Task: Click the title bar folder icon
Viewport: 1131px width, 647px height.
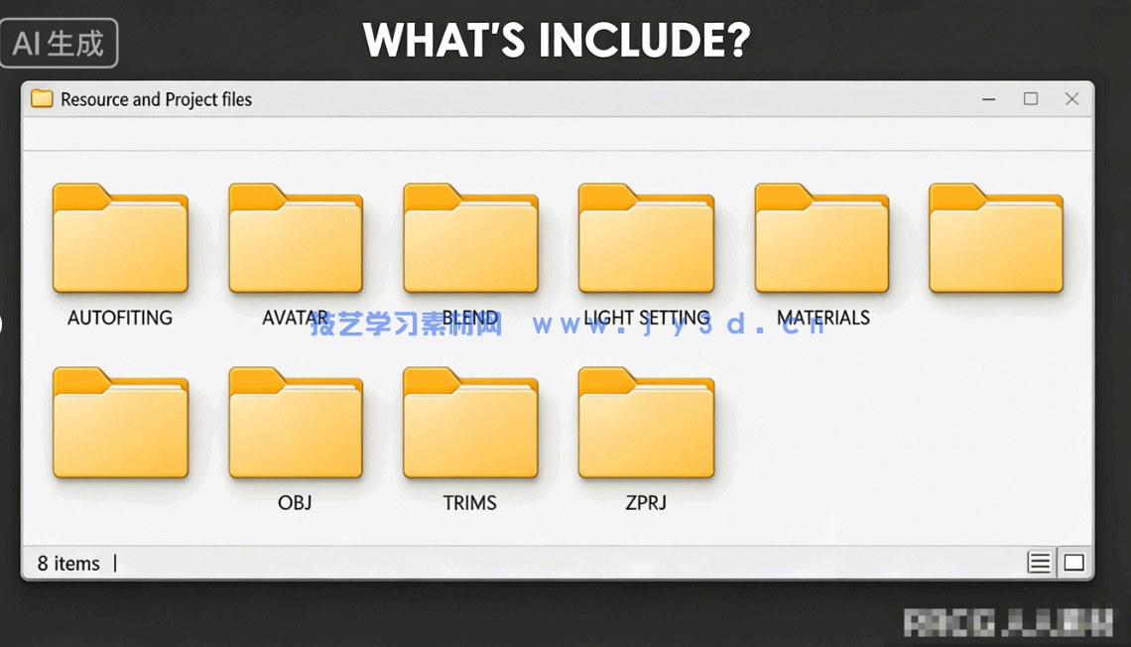Action: 42,99
